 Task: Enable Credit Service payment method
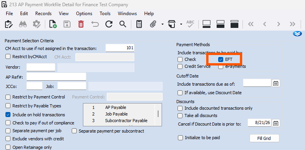click(180, 67)
